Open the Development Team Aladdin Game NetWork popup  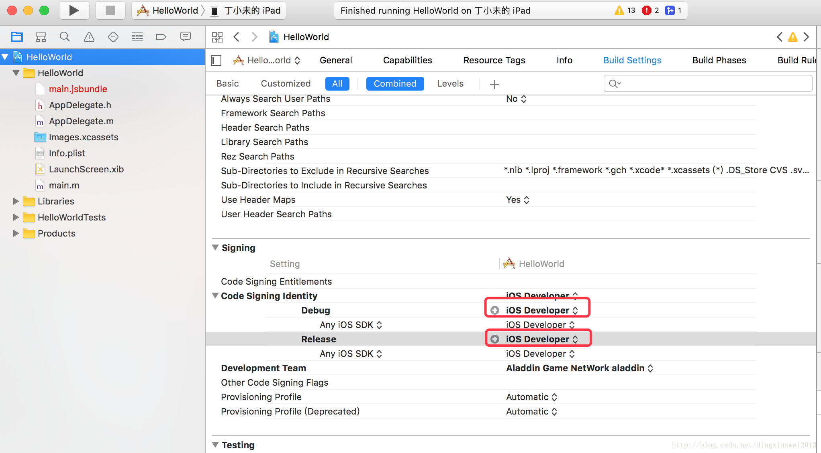[x=580, y=368]
